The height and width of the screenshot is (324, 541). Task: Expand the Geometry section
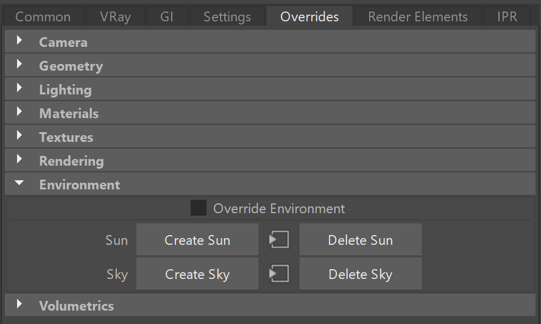(19, 64)
